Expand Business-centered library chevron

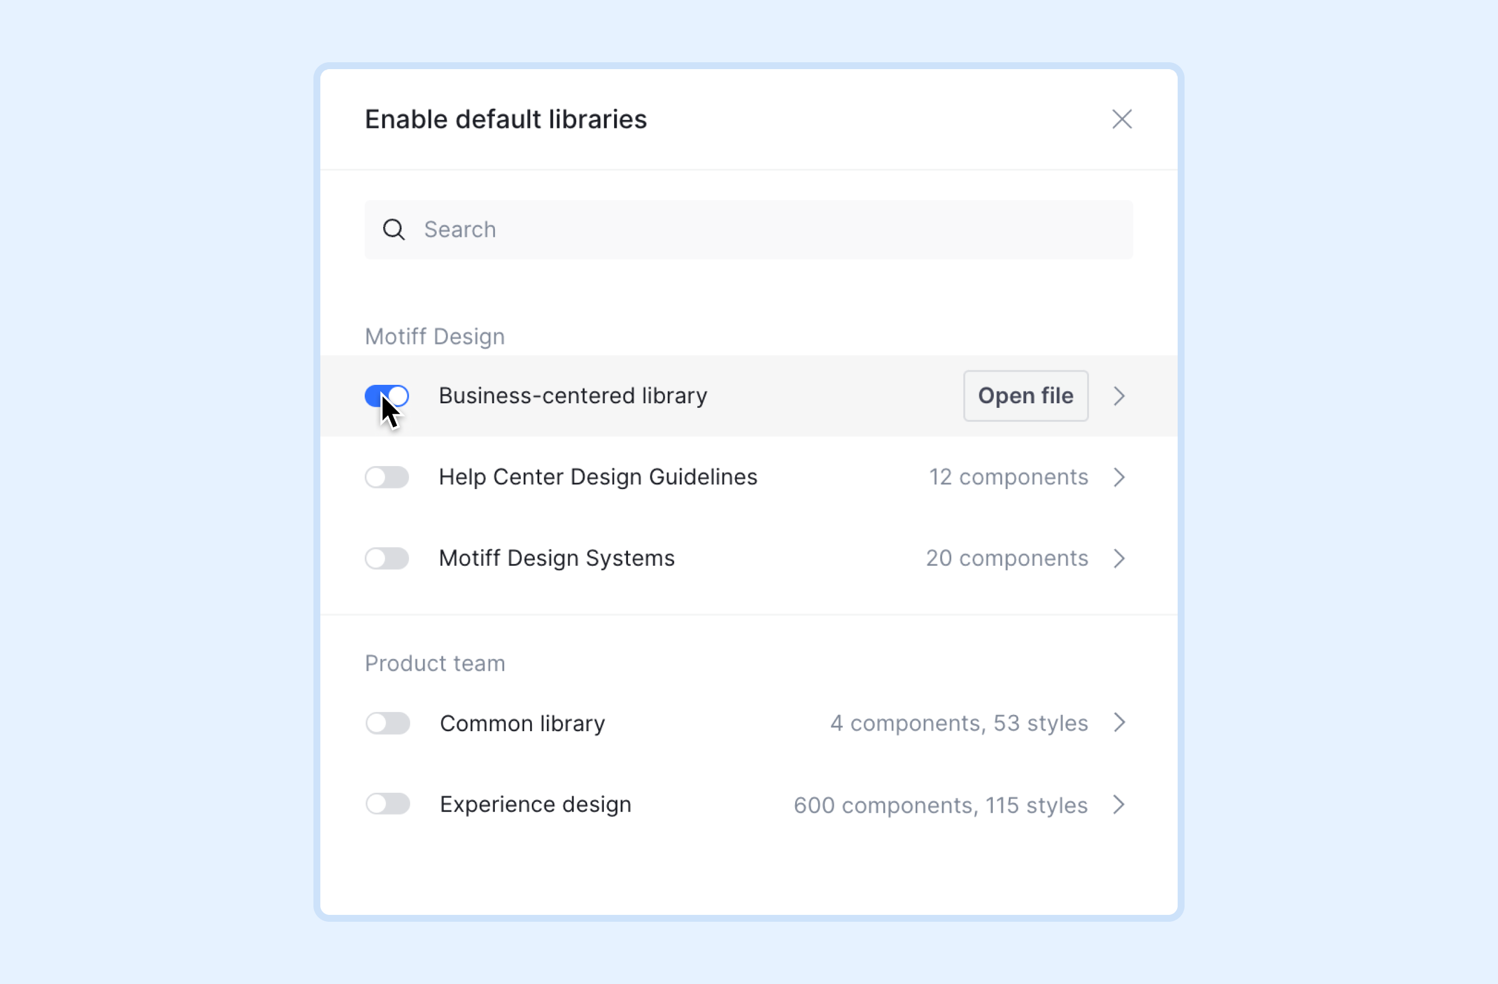(x=1119, y=396)
